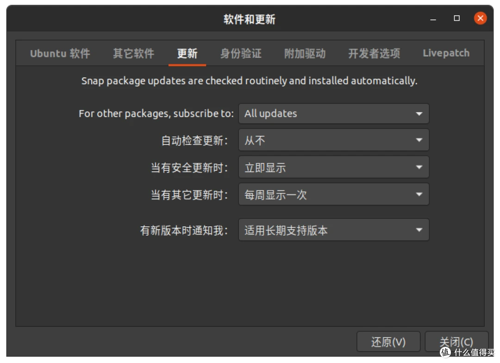This screenshot has width=500, height=363.
Task: Open the 身份验证 tab
Action: tap(241, 53)
